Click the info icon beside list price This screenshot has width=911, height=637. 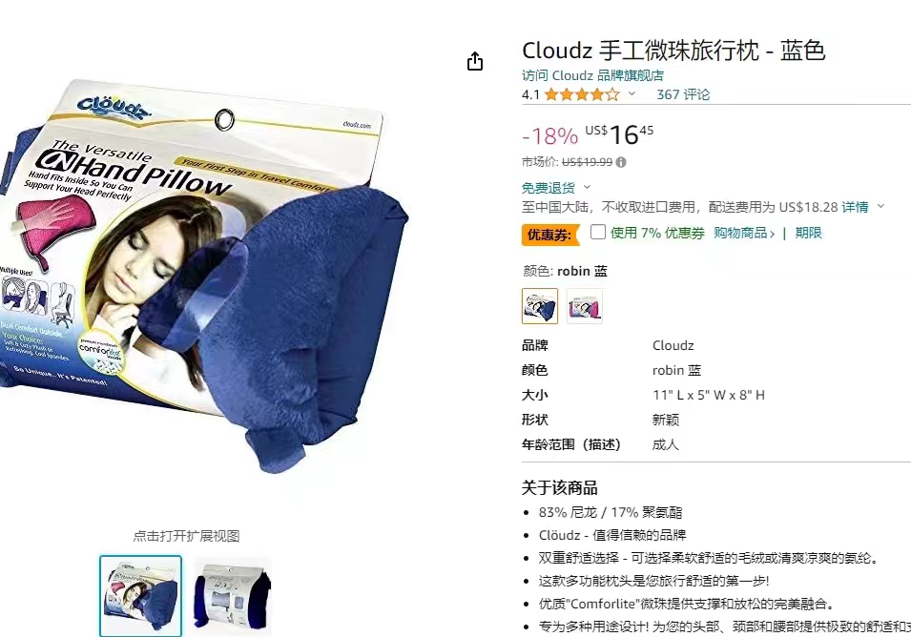pos(621,163)
